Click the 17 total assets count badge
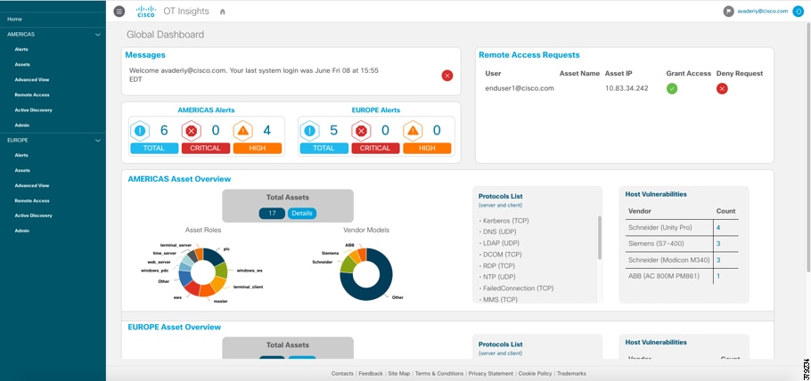The image size is (811, 381). tap(272, 213)
